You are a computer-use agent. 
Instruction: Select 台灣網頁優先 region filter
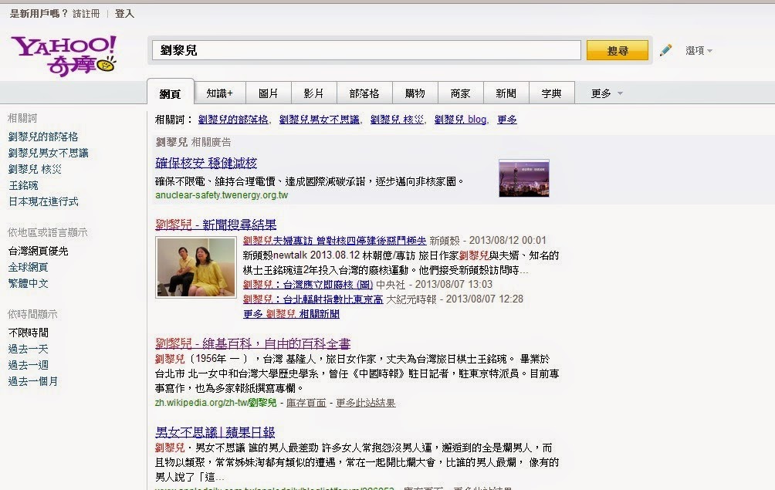[38, 251]
